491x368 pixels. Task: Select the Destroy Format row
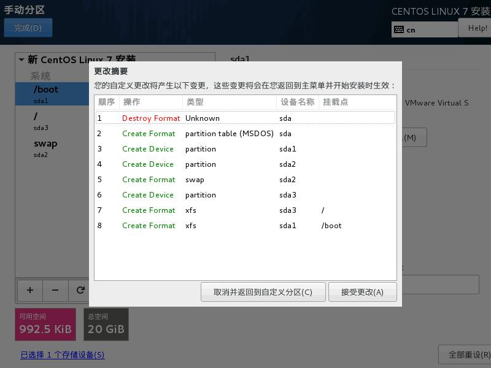(x=245, y=118)
